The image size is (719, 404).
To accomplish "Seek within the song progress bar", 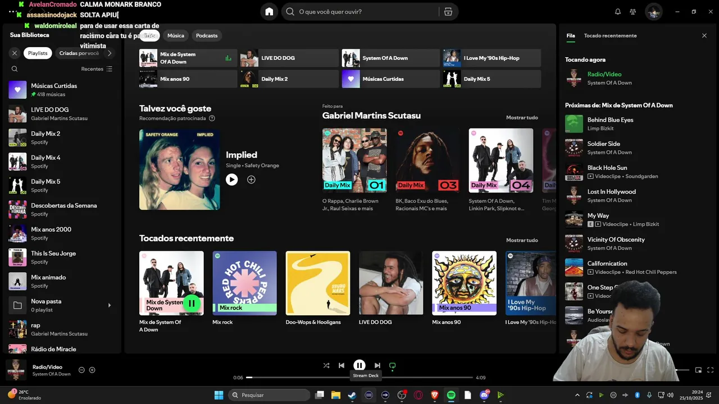I will tap(359, 378).
